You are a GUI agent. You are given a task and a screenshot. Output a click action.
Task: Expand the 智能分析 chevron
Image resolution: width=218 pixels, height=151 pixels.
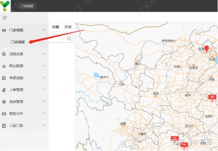point(44,113)
